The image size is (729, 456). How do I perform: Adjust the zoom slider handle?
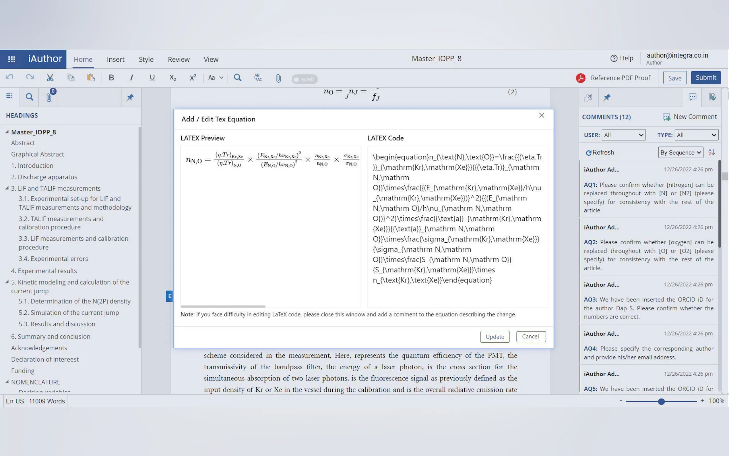click(661, 401)
